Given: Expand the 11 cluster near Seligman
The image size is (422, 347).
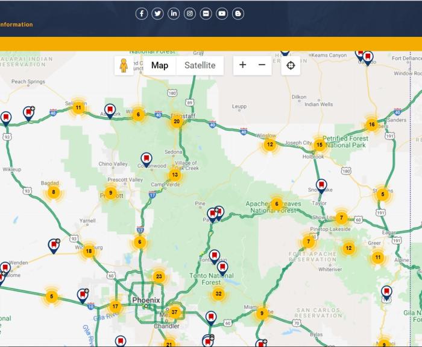Looking at the screenshot, I should 78,108.
